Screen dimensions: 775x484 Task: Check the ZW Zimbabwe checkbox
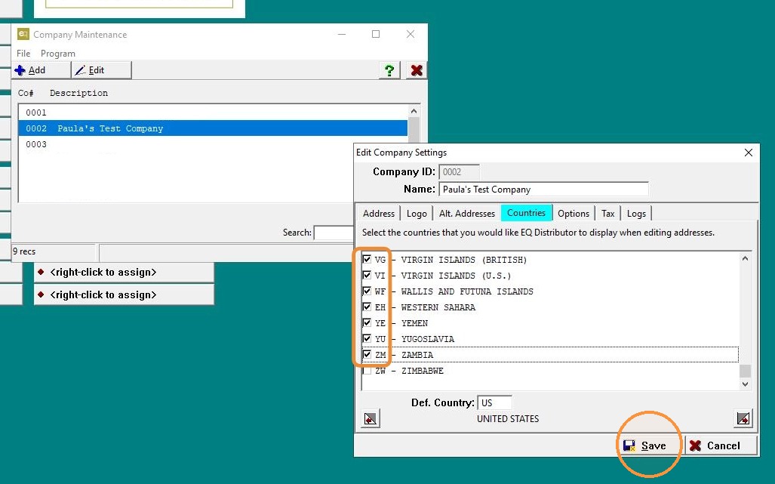tap(367, 370)
